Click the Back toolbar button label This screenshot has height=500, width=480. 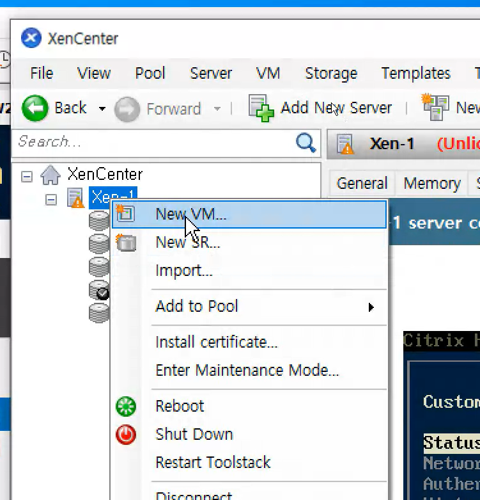click(x=70, y=108)
